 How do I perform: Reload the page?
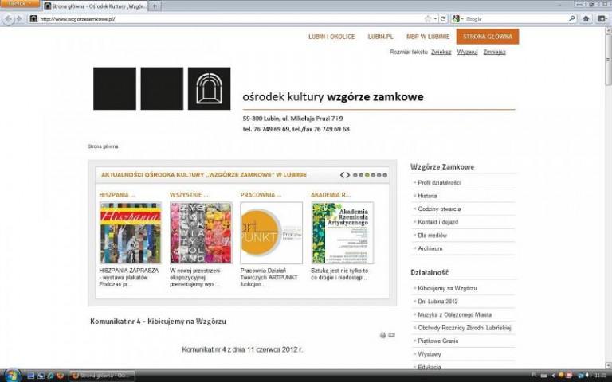443,19
